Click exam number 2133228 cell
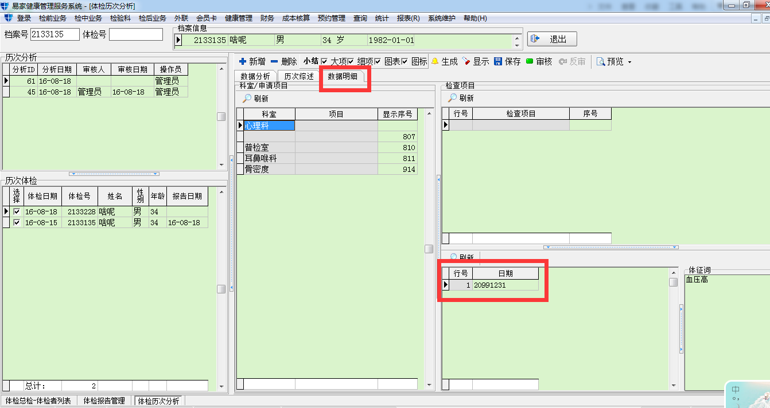 (80, 212)
